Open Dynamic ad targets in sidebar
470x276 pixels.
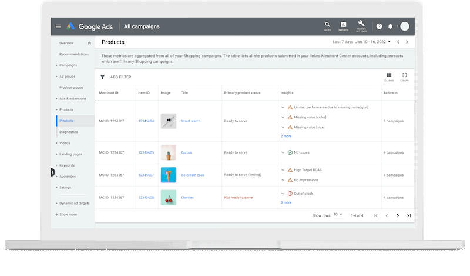coord(75,204)
